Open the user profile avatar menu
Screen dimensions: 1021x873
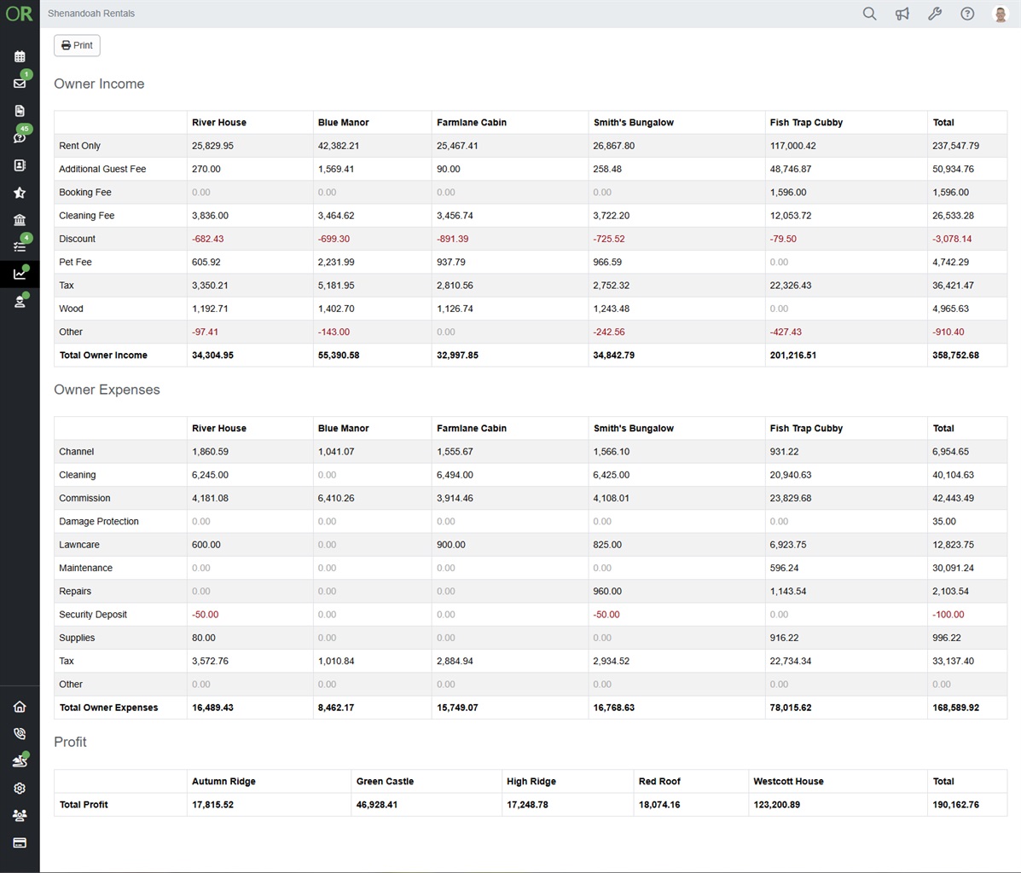(999, 14)
